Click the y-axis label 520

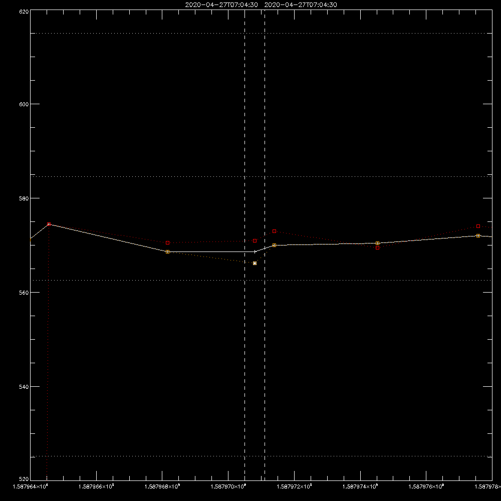24,479
